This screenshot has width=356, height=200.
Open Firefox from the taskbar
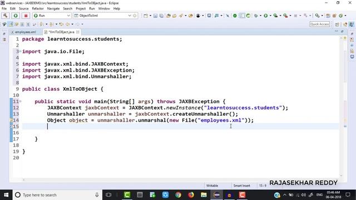coord(191,195)
